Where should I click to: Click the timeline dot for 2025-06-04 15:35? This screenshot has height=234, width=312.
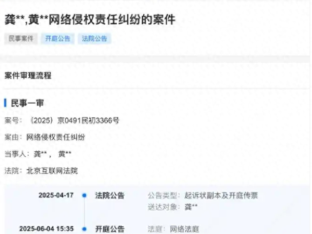(84, 229)
